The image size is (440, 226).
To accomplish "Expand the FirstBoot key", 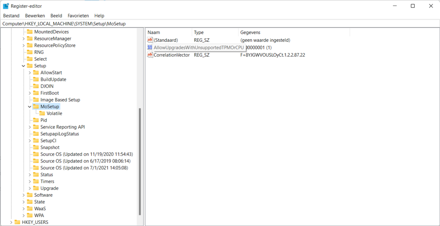I will (x=30, y=93).
